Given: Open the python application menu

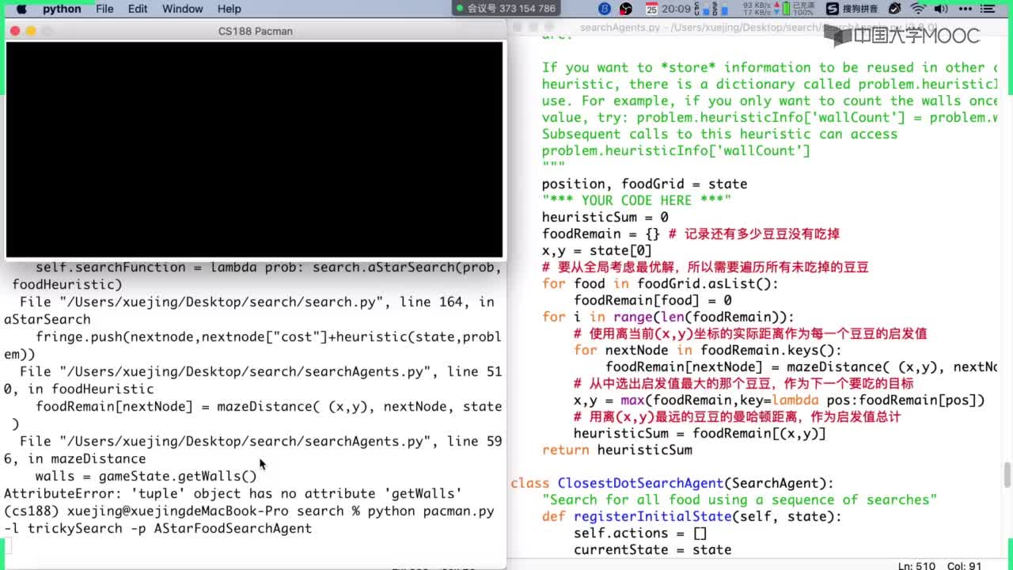Looking at the screenshot, I should pos(62,9).
